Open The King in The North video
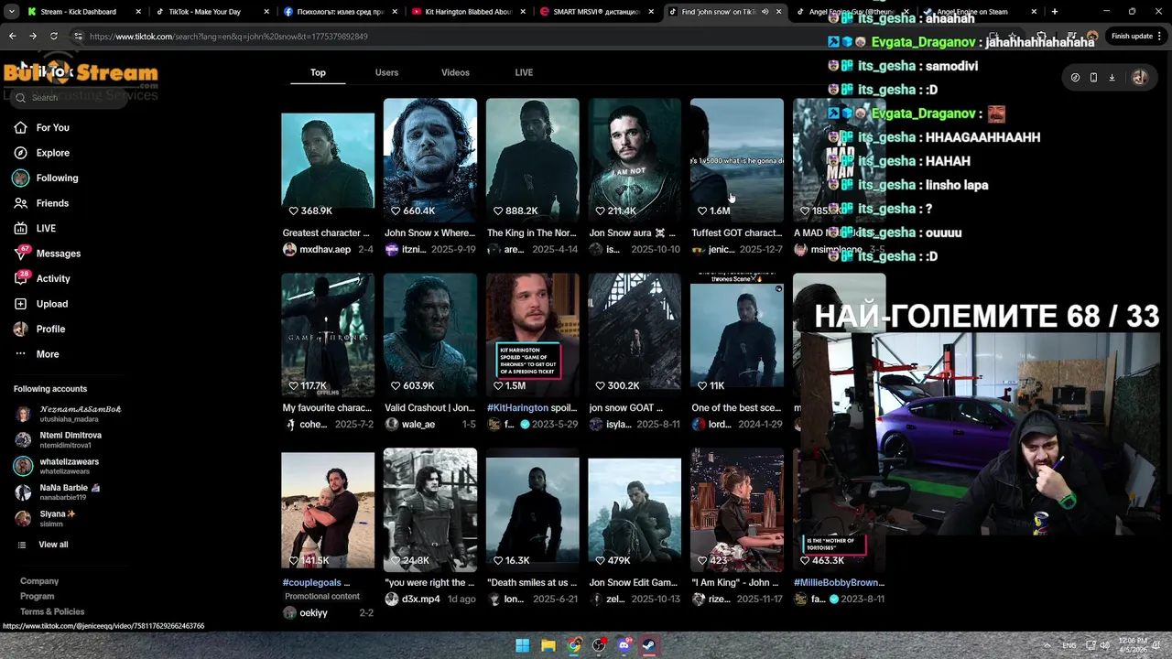This screenshot has height=659, width=1172. pos(532,160)
